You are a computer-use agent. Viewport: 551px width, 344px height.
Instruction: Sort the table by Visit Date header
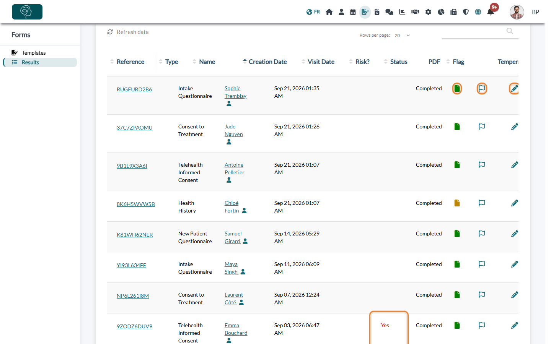(318, 62)
